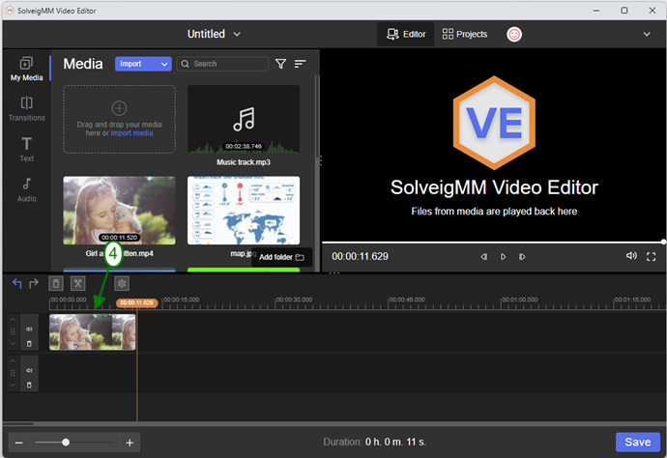Step to the next frame
The width and height of the screenshot is (667, 458).
[x=522, y=257]
